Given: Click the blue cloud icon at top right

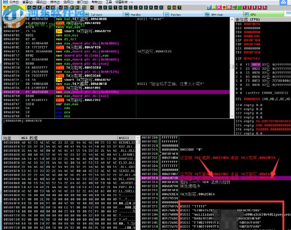Looking at the screenshot, I should pos(283,3).
